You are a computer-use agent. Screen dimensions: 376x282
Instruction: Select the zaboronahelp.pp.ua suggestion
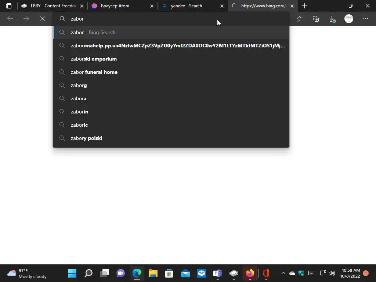click(171, 46)
